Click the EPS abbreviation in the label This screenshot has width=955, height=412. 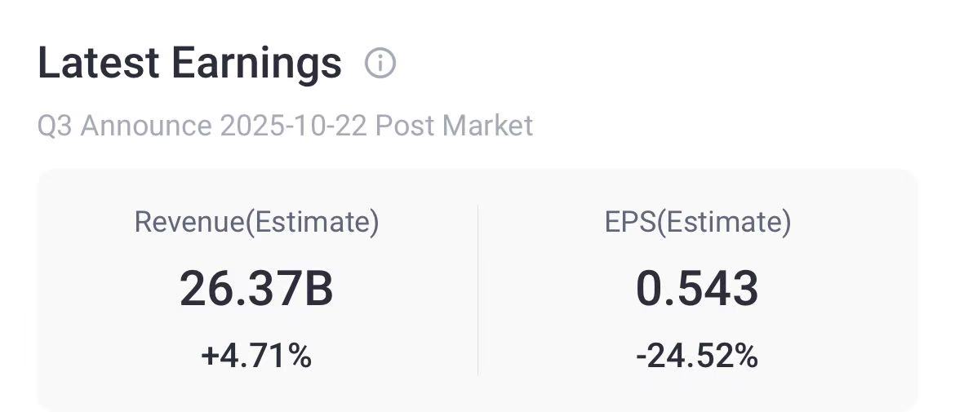pyautogui.click(x=630, y=222)
